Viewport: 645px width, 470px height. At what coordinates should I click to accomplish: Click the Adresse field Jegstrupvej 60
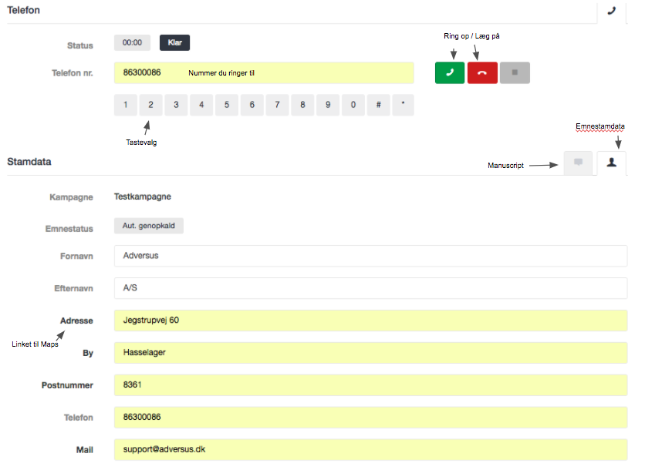(x=370, y=321)
